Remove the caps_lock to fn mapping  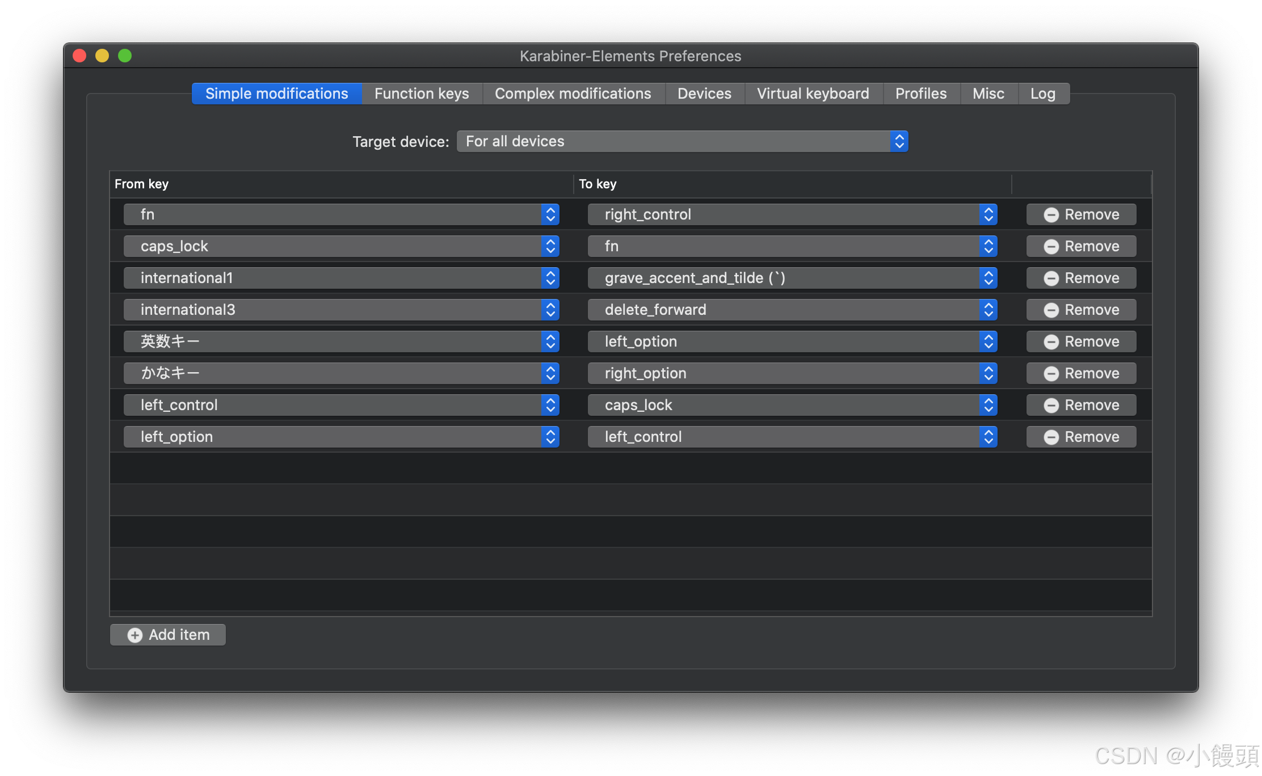coord(1082,246)
